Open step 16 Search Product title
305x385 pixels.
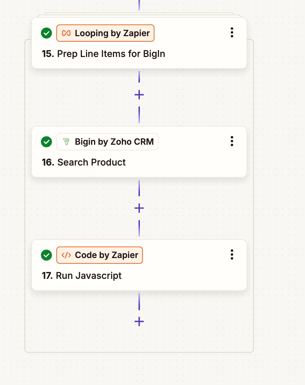pos(84,162)
